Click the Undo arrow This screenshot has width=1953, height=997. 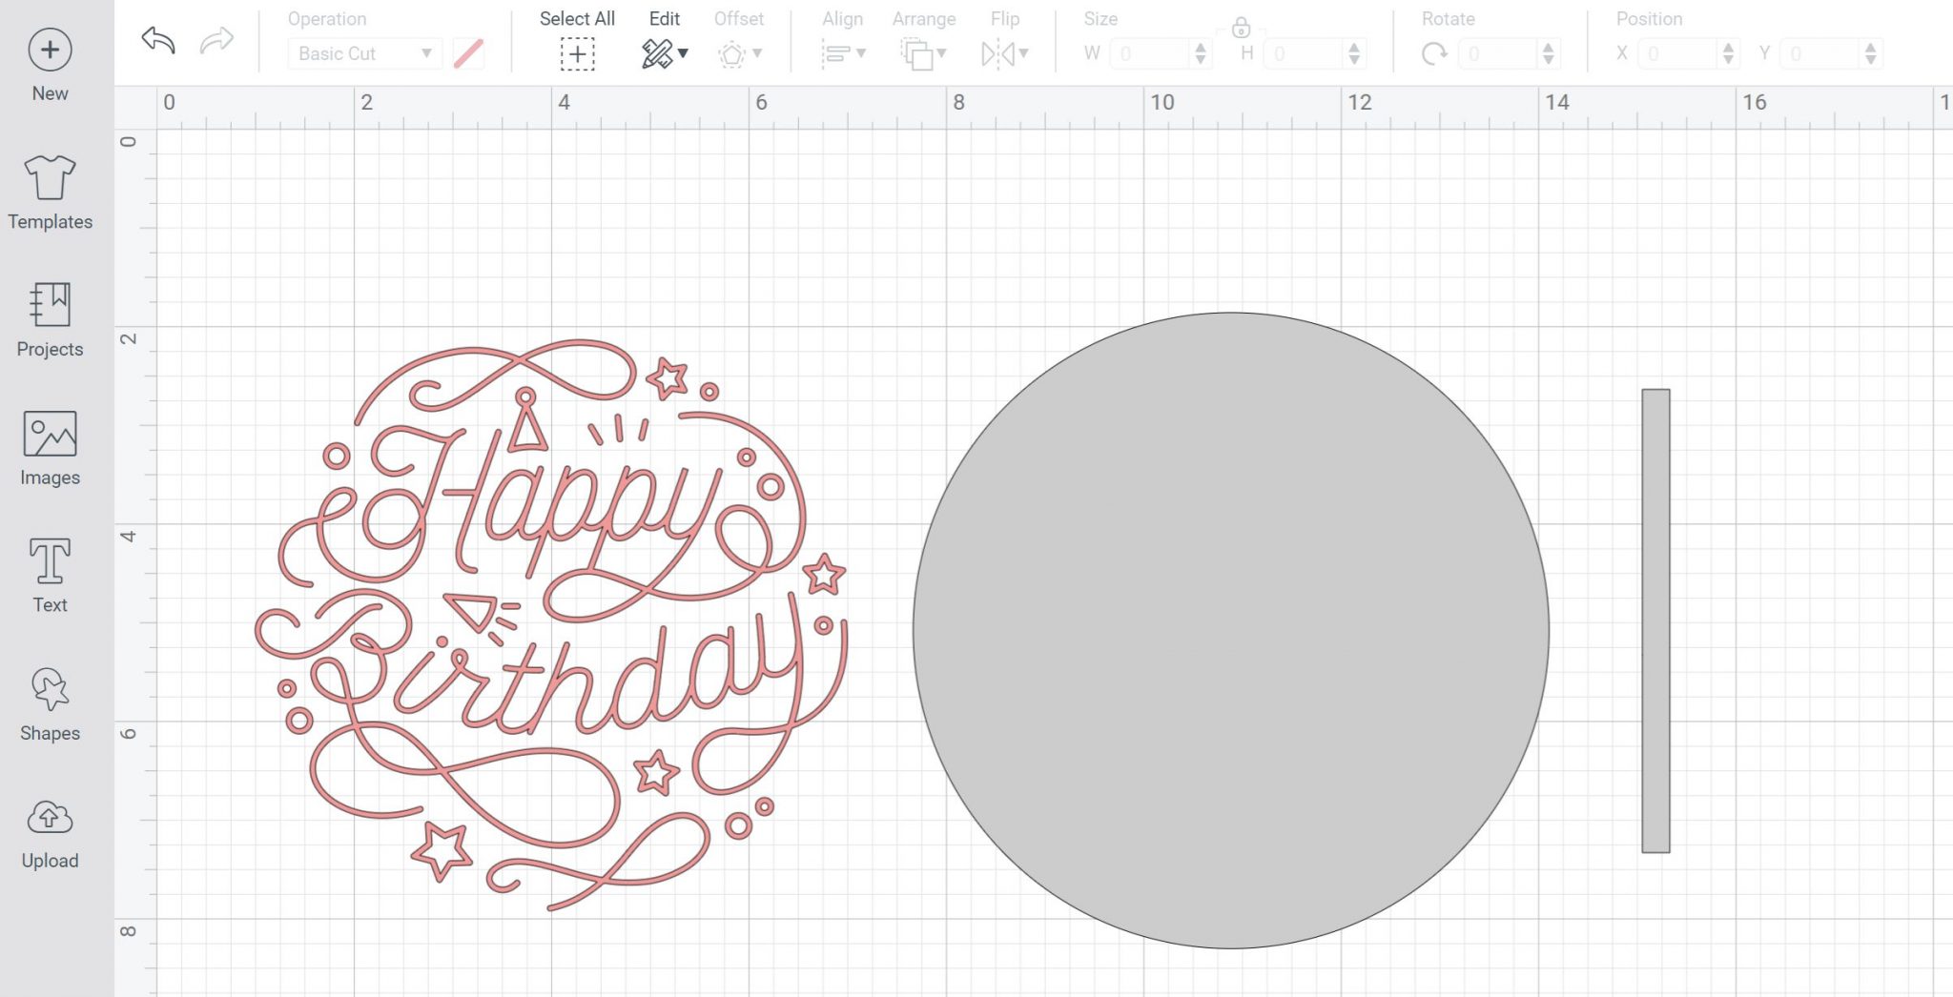point(158,40)
